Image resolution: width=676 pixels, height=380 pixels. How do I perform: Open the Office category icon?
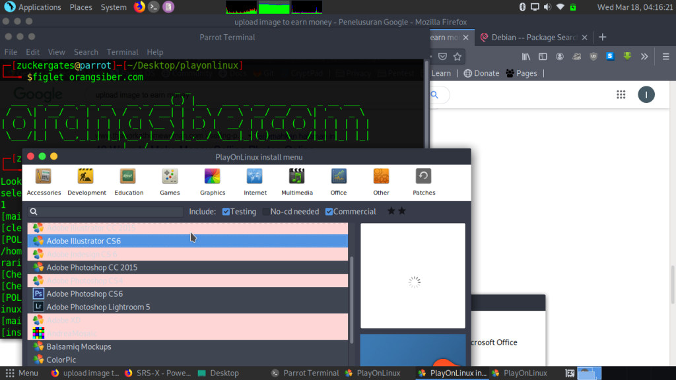(339, 182)
